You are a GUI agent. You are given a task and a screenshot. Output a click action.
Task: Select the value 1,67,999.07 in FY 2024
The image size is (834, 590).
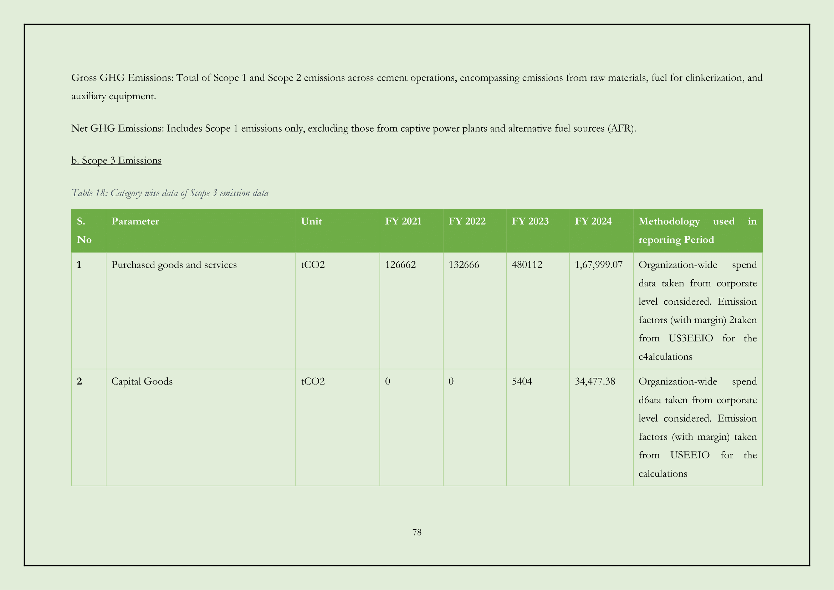[598, 265]
